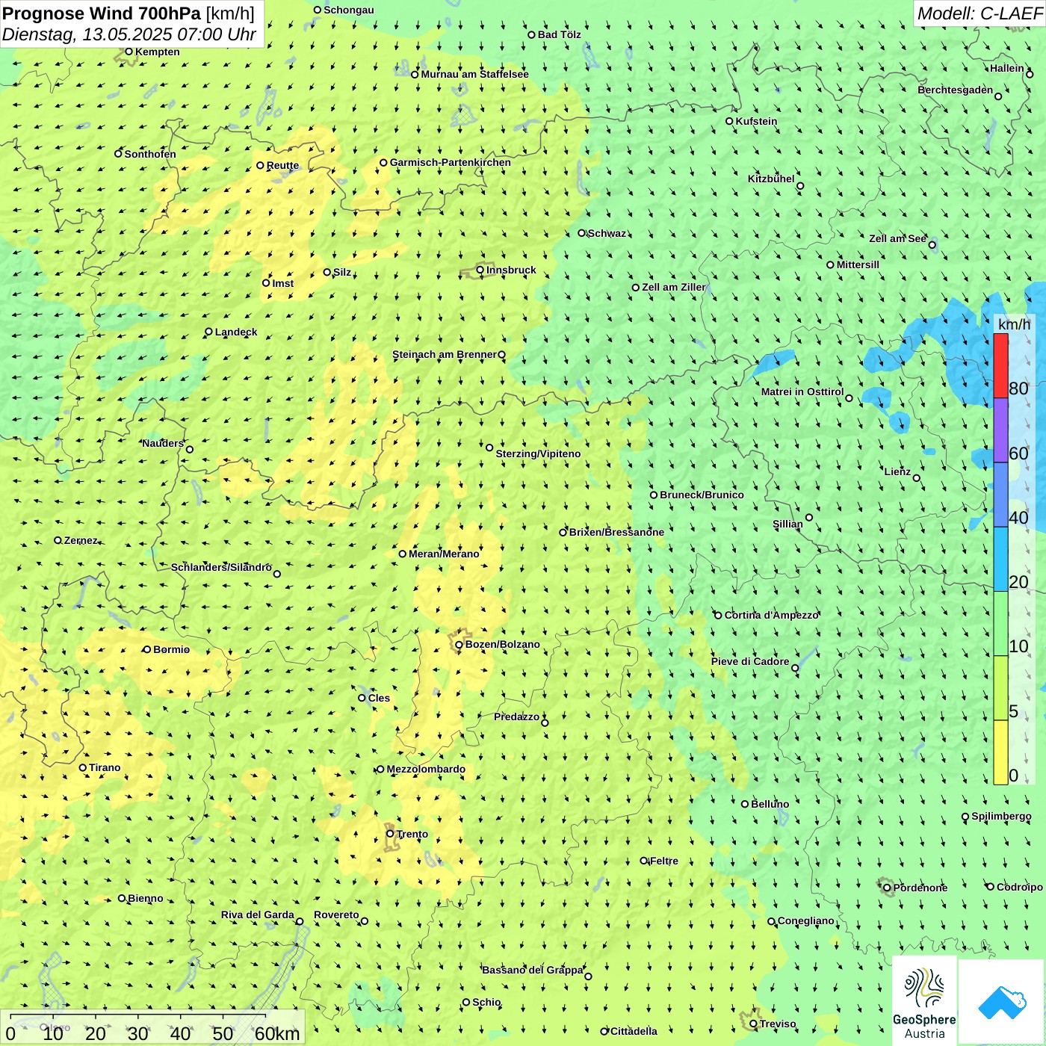
Task: Click the 'Zell am See' label
Action: (897, 238)
